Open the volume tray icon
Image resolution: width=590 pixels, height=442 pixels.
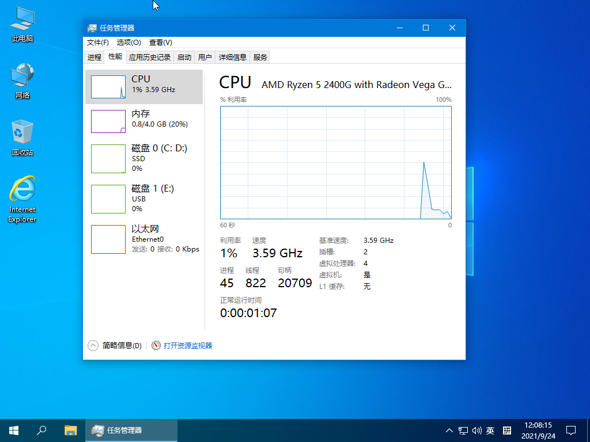point(476,430)
